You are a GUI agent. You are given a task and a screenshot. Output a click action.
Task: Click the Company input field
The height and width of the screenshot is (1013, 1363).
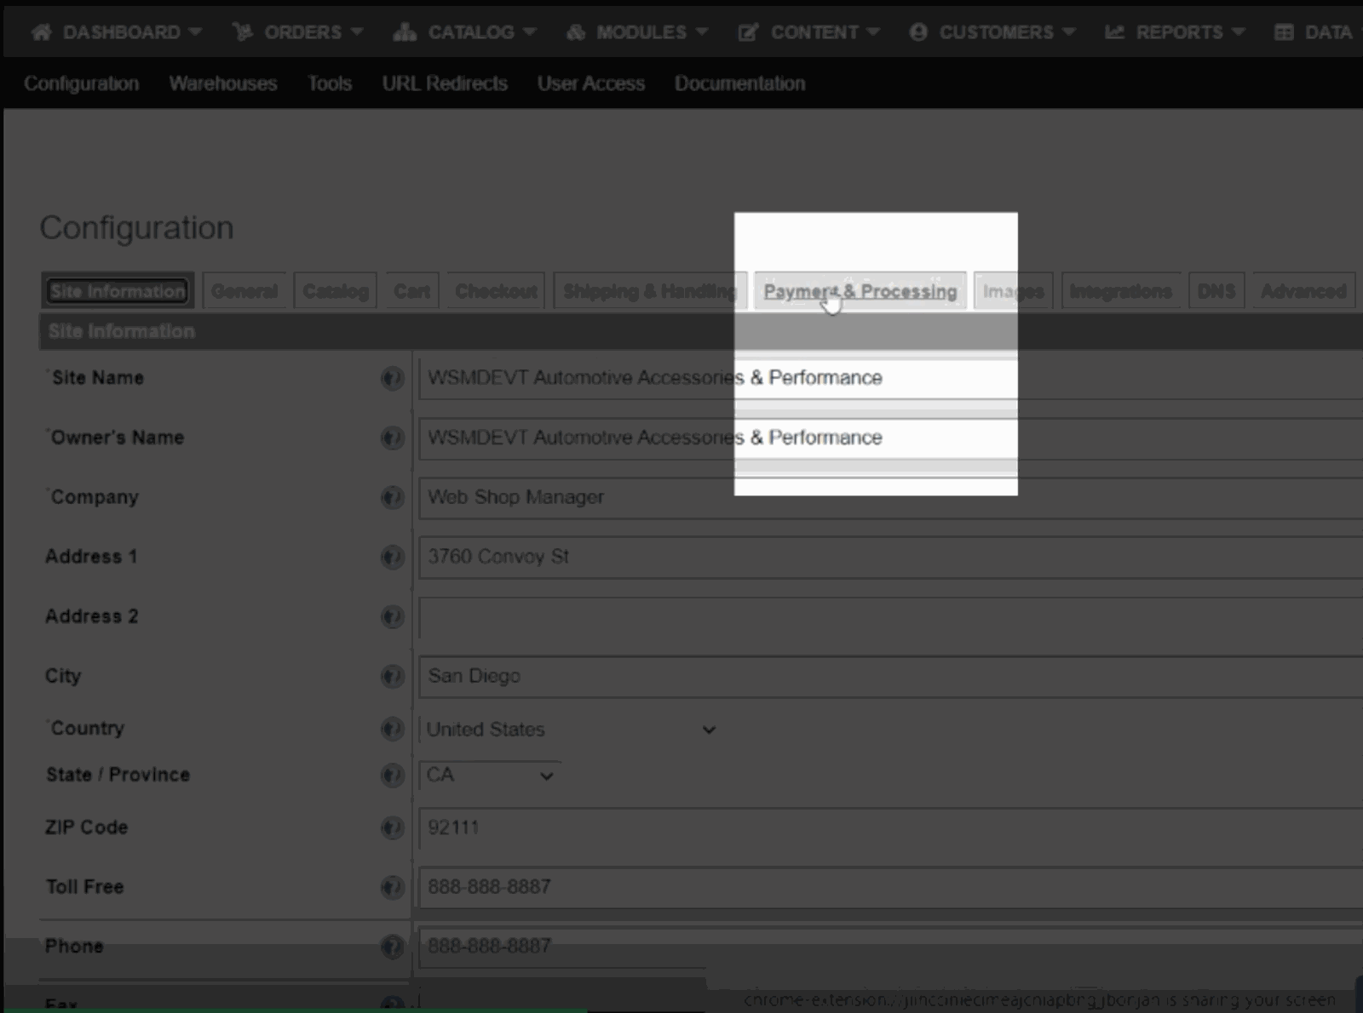coord(891,497)
